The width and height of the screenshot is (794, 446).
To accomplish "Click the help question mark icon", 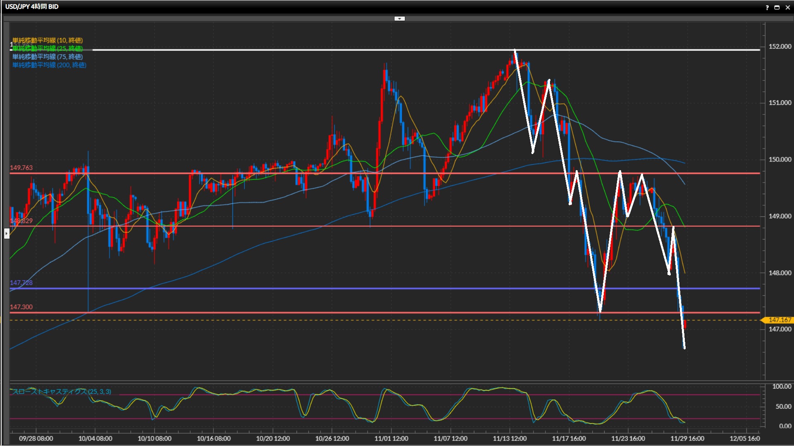I will [x=767, y=7].
